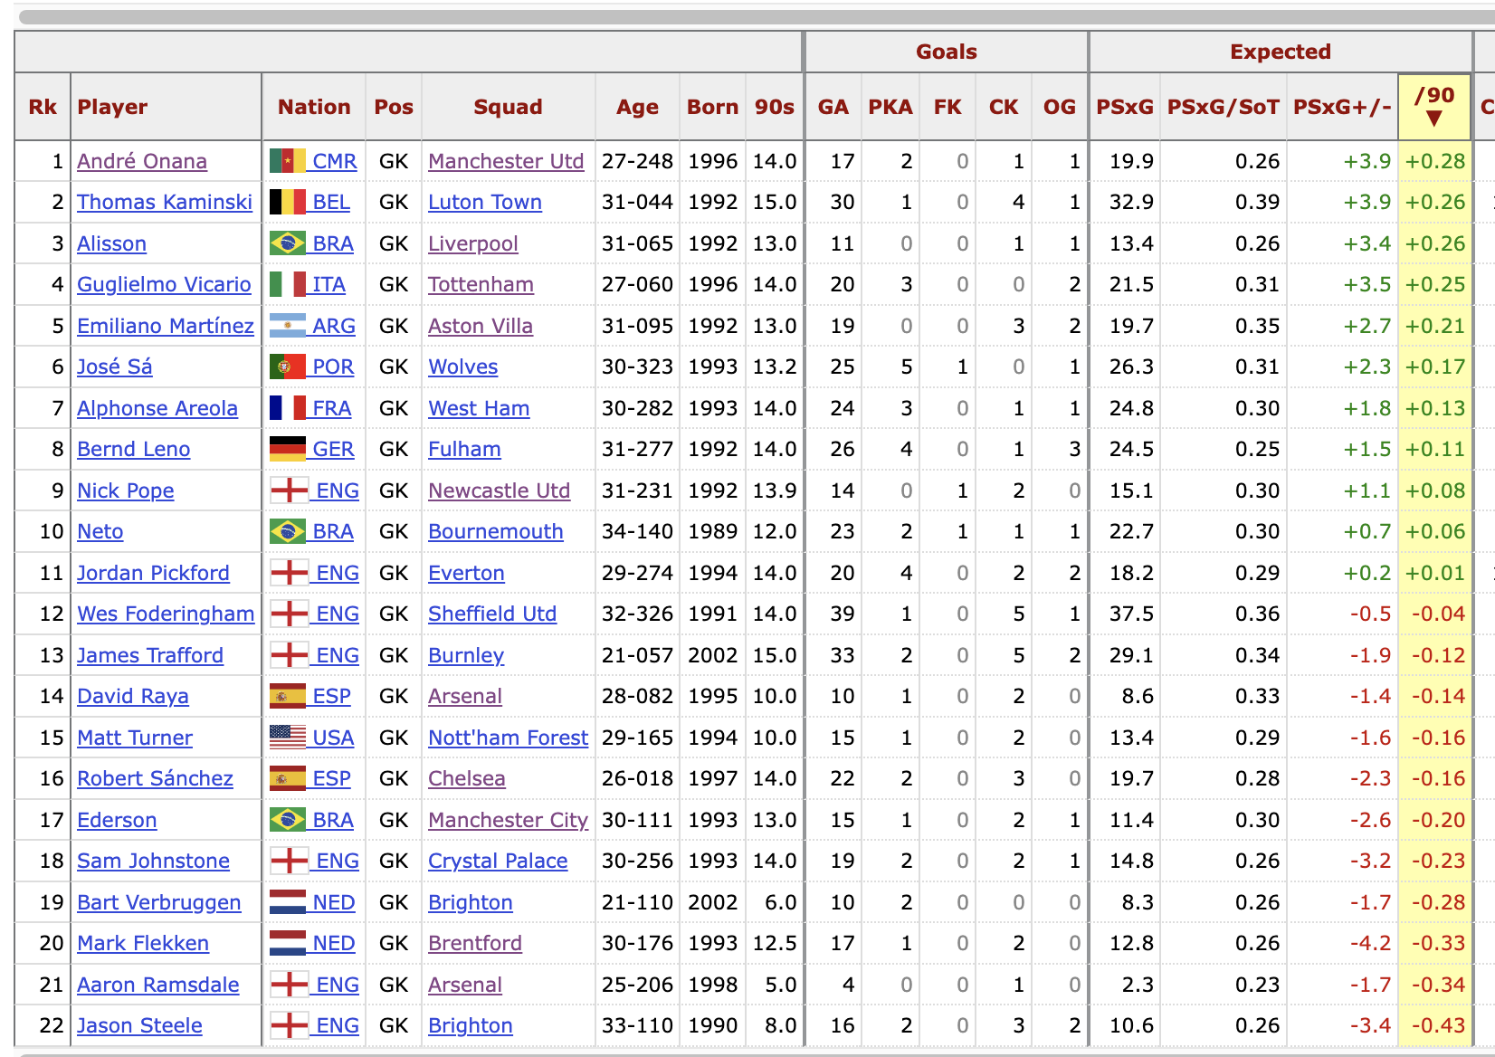This screenshot has height=1057, width=1495.
Task: Click Spain flag in David Raya row
Action: 288,696
